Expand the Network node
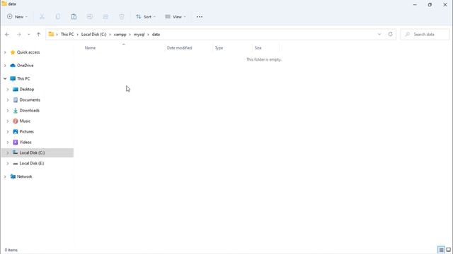453x254 pixels. tap(5, 176)
